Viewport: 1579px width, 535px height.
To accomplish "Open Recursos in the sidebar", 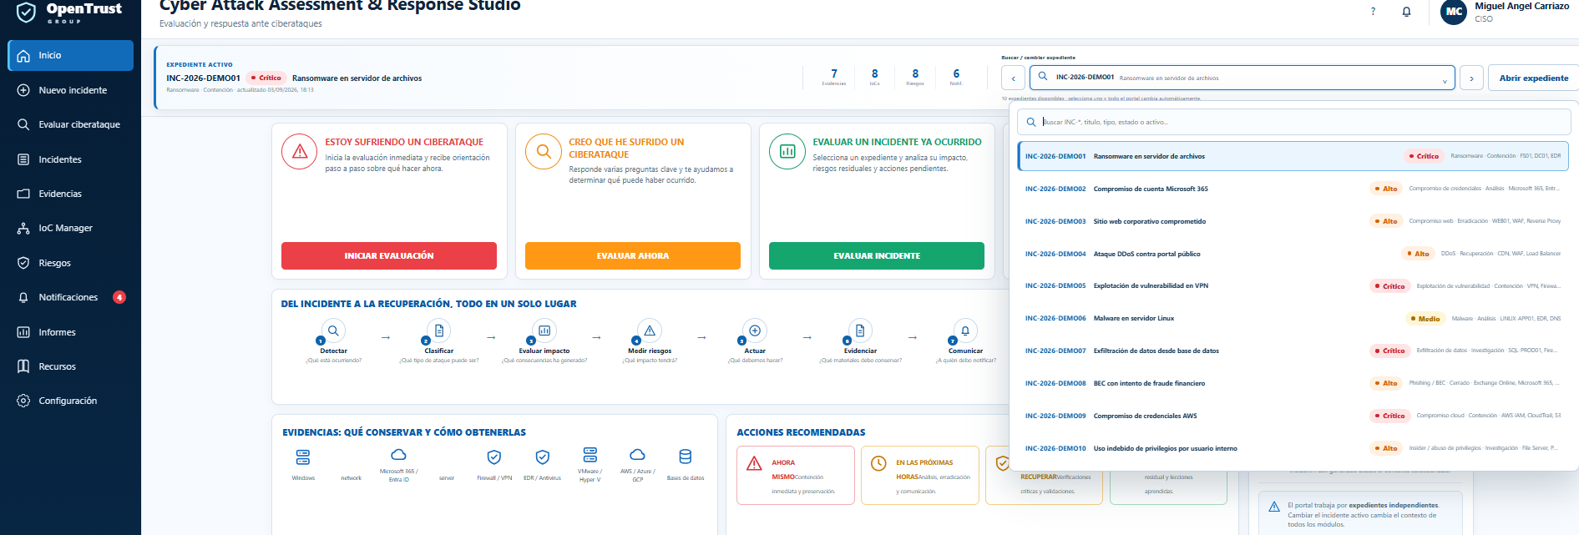I will tap(71, 366).
